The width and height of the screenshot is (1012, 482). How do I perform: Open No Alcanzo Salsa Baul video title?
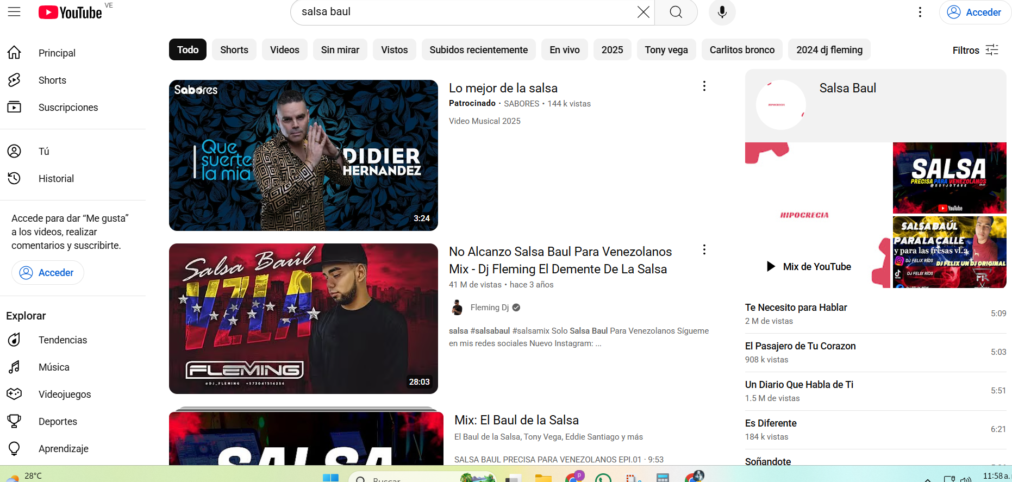point(560,260)
